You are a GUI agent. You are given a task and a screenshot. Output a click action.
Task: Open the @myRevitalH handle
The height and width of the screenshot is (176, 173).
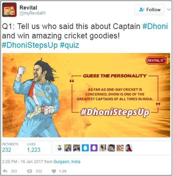click(x=32, y=13)
